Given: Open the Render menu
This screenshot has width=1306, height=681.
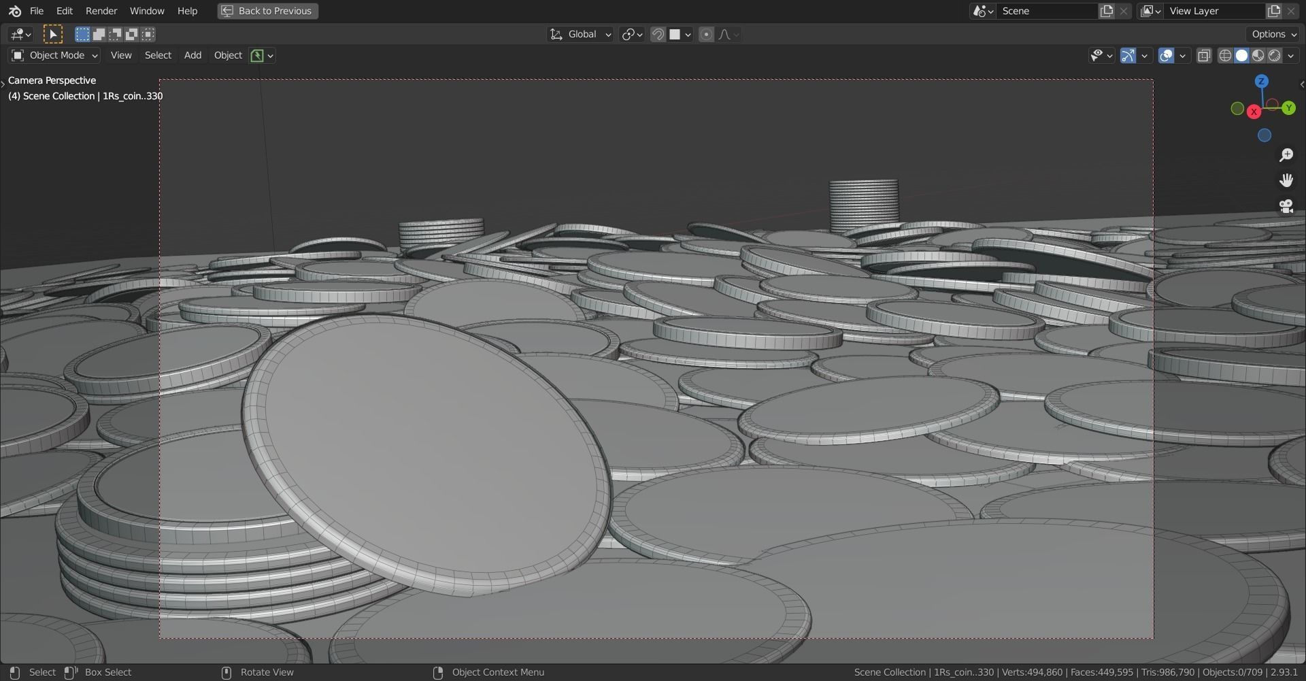Looking at the screenshot, I should (101, 11).
